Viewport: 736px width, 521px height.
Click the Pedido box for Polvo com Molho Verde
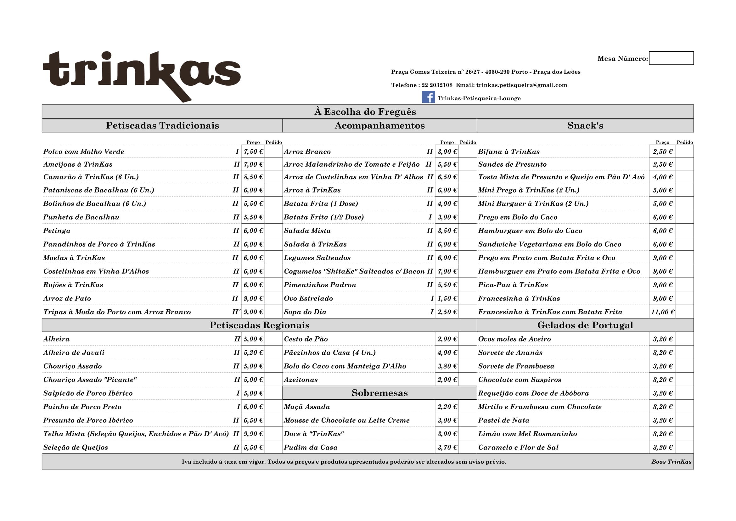pyautogui.click(x=273, y=152)
